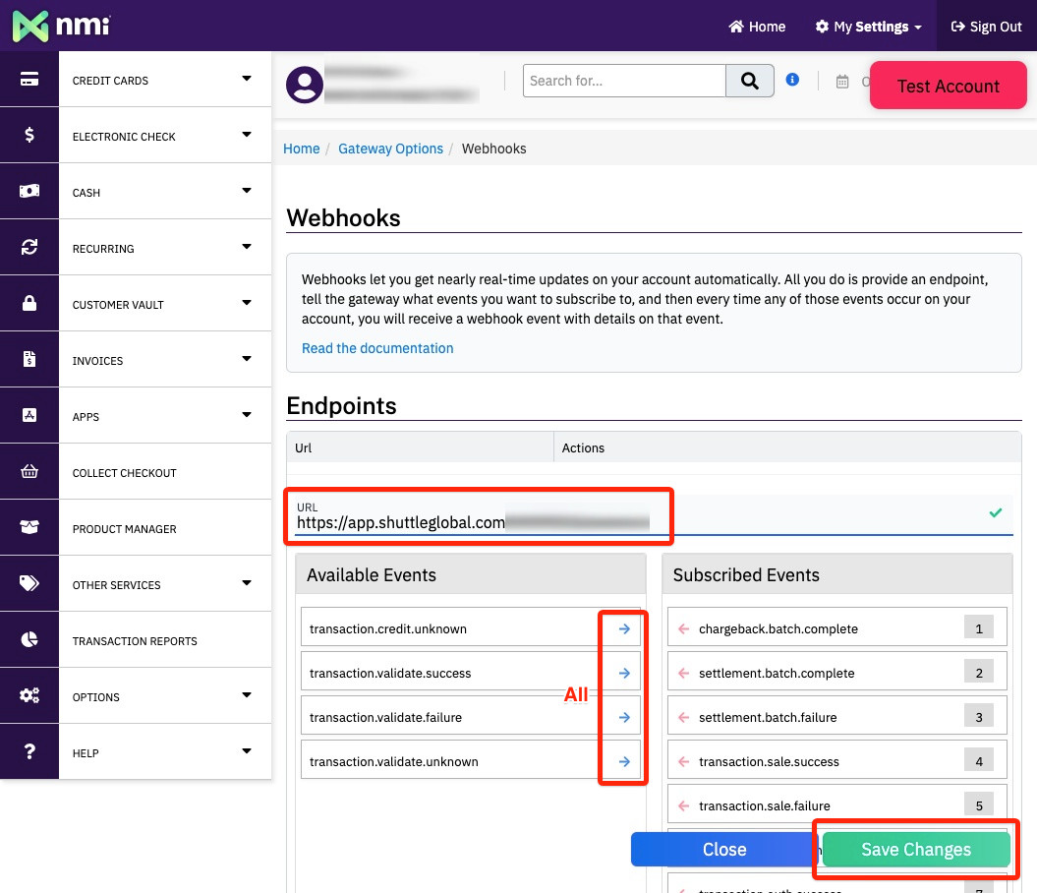This screenshot has height=893, width=1037.
Task: Click the search magnifier button
Action: (x=749, y=81)
